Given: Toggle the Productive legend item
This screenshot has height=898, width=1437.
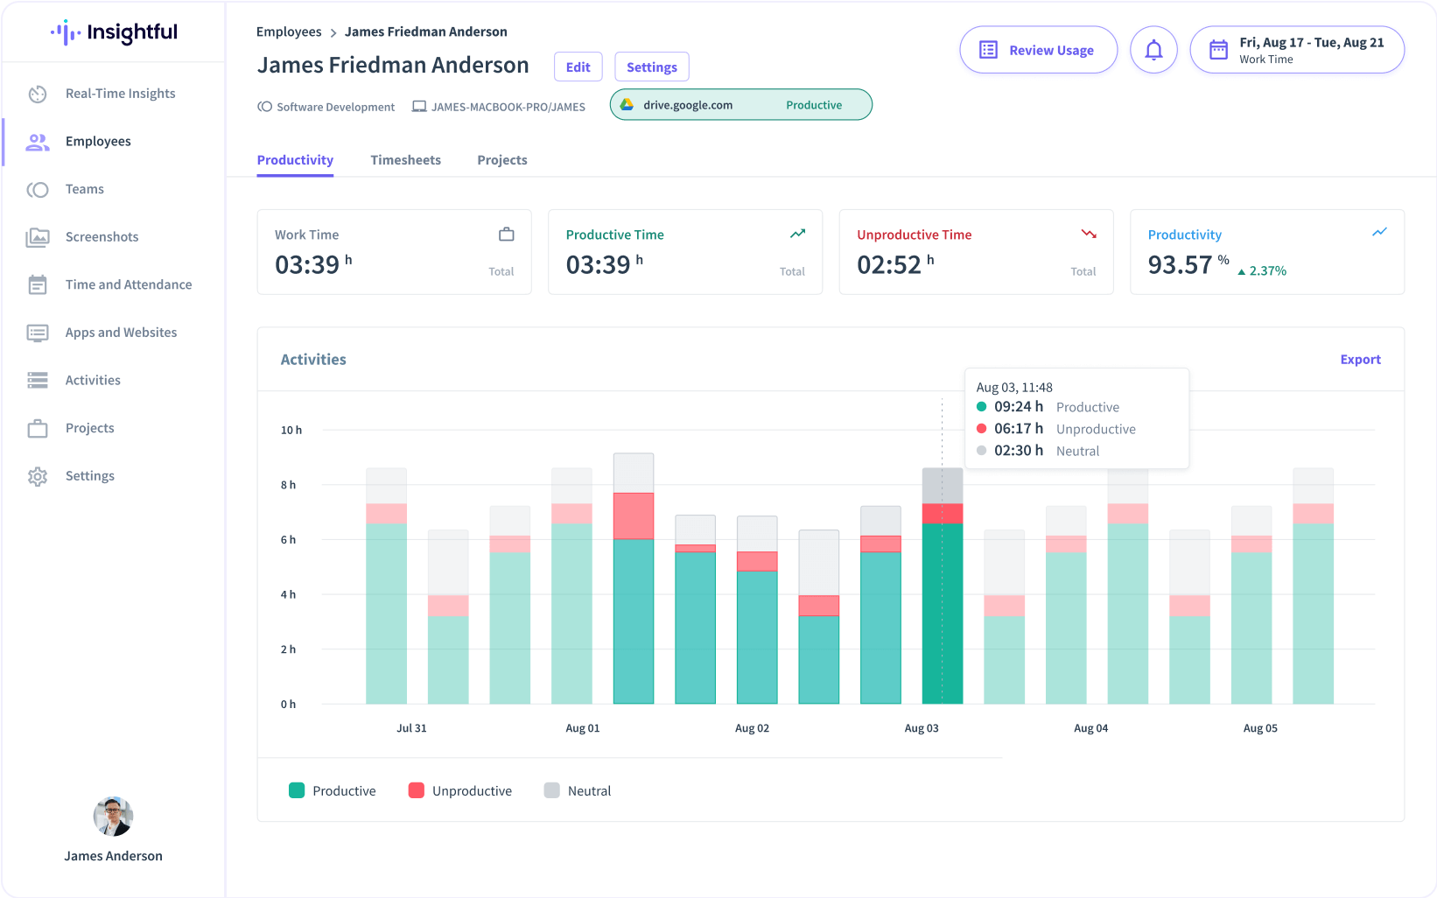Looking at the screenshot, I should 333,790.
